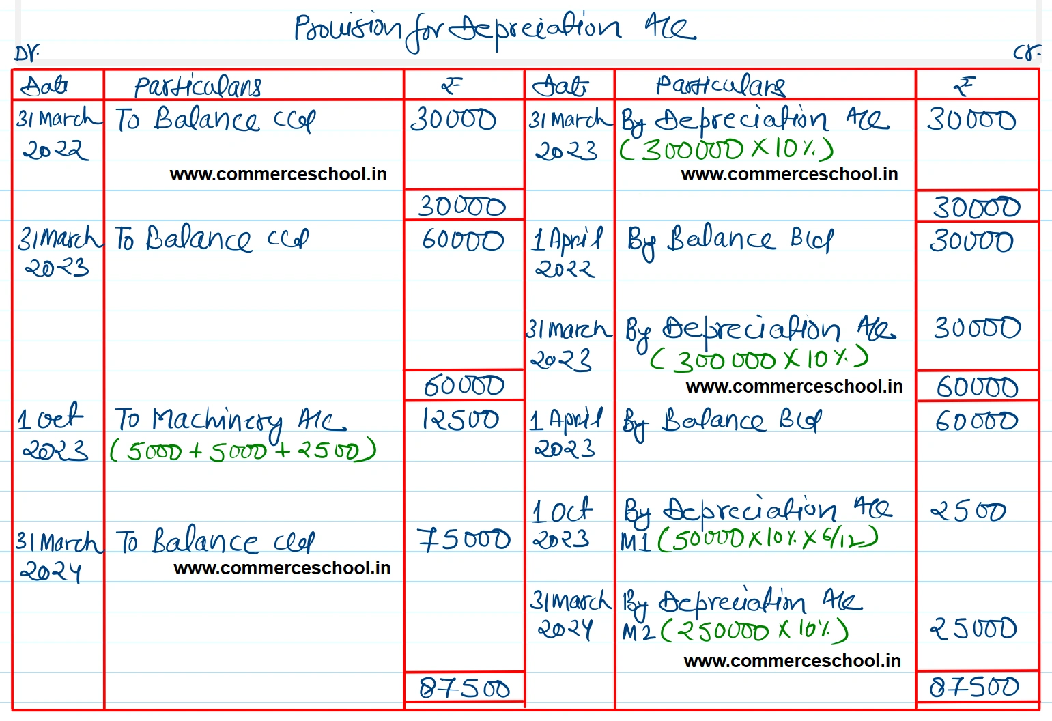Click the "To Machinery A/c" entry
The height and width of the screenshot is (721, 1052).
pos(229,421)
